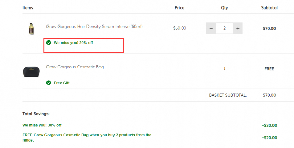The image size is (294, 148).
Task: Click the Qty column header
Action: click(x=224, y=8)
